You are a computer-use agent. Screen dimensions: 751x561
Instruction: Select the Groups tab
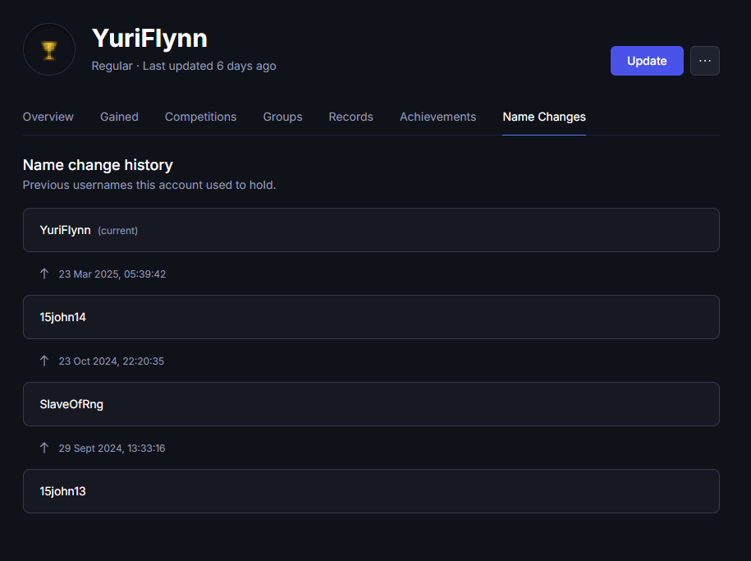pos(282,117)
